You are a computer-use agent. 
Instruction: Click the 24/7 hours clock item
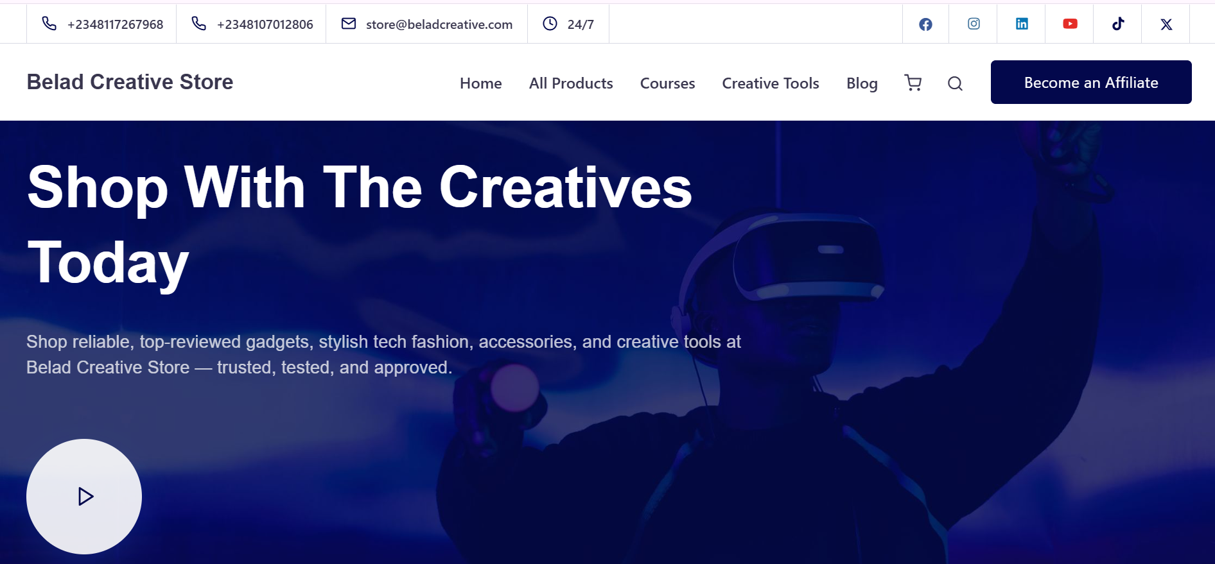click(x=568, y=24)
